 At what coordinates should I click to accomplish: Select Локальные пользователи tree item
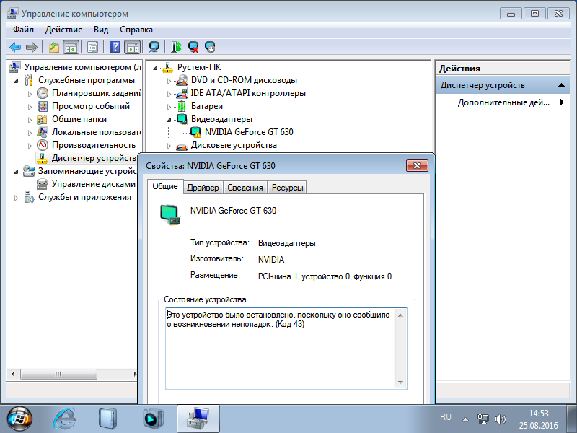pyautogui.click(x=97, y=132)
